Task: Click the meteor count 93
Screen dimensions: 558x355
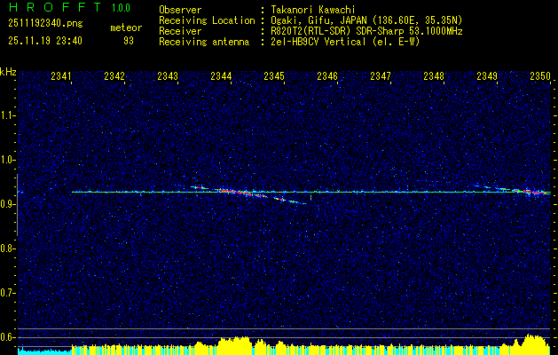Action: tap(129, 41)
